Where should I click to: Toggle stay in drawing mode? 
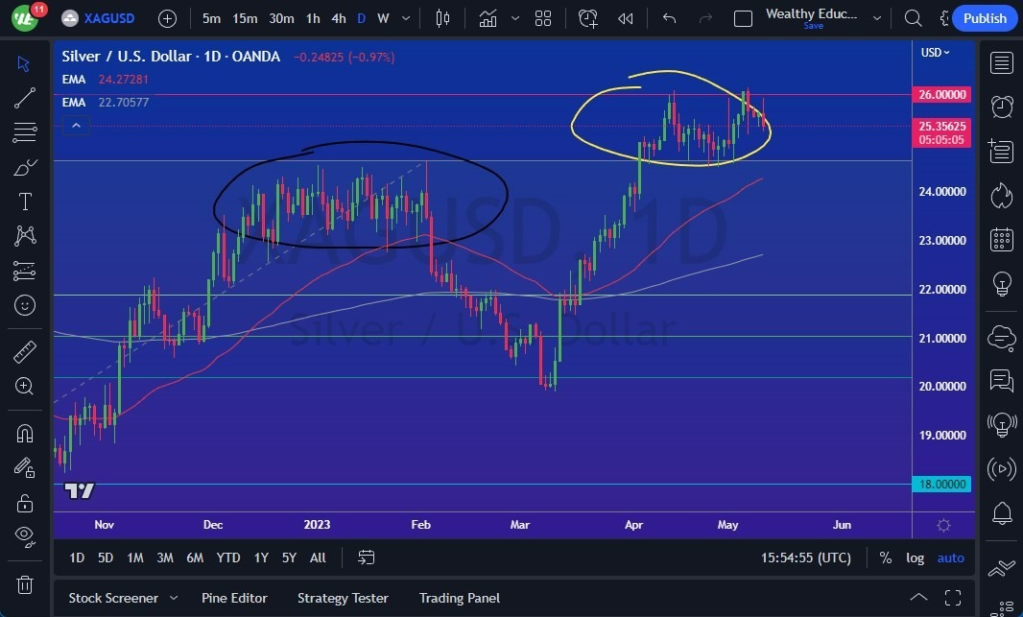tap(24, 467)
